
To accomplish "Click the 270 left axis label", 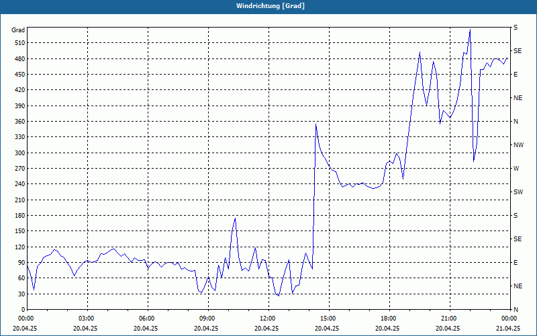I will pyautogui.click(x=19, y=169).
